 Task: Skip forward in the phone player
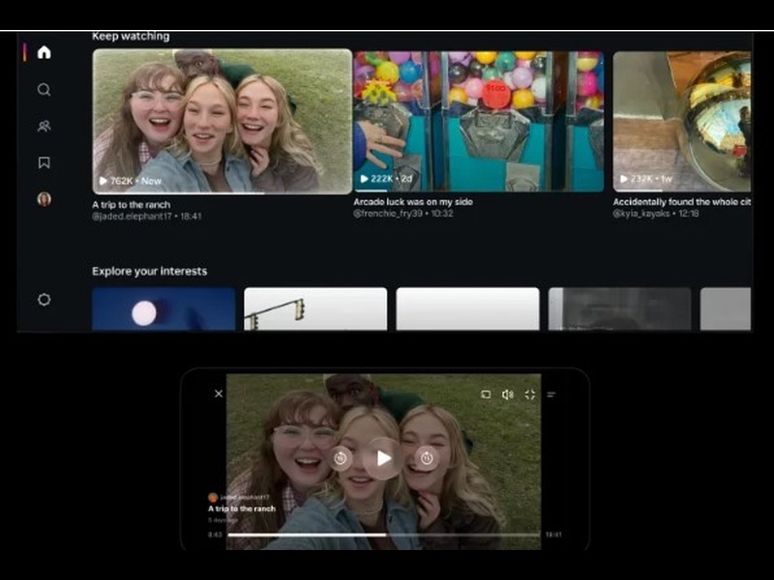click(427, 458)
